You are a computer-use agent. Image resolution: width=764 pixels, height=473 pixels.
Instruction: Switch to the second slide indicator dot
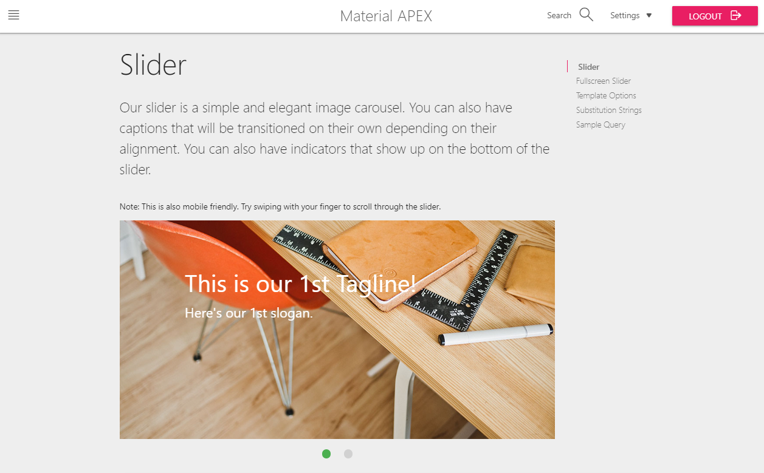348,454
